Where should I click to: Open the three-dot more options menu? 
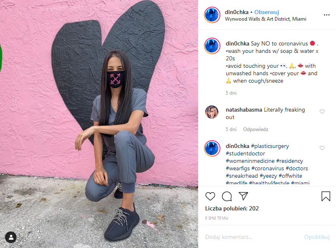click(327, 15)
